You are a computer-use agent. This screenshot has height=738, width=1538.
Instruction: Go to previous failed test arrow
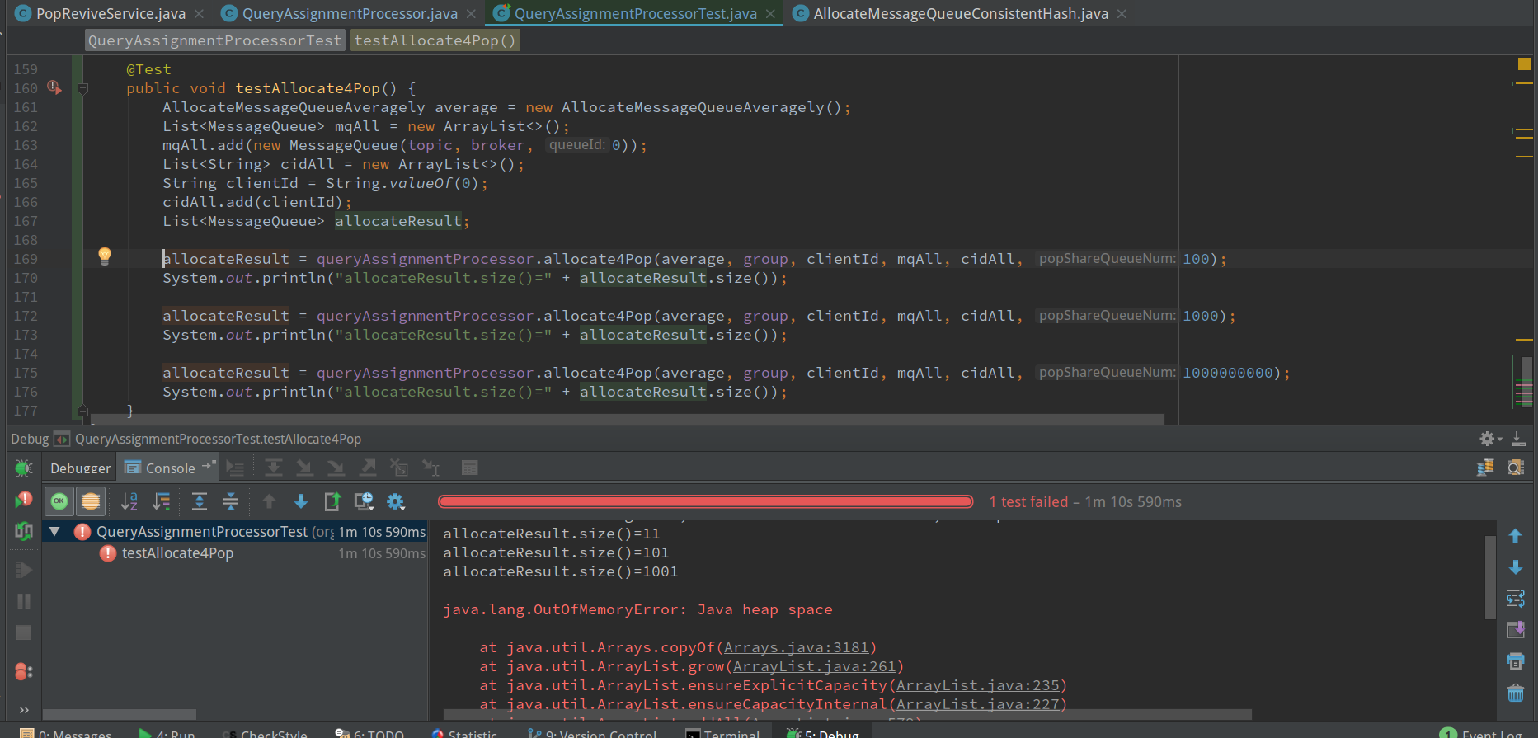269,501
